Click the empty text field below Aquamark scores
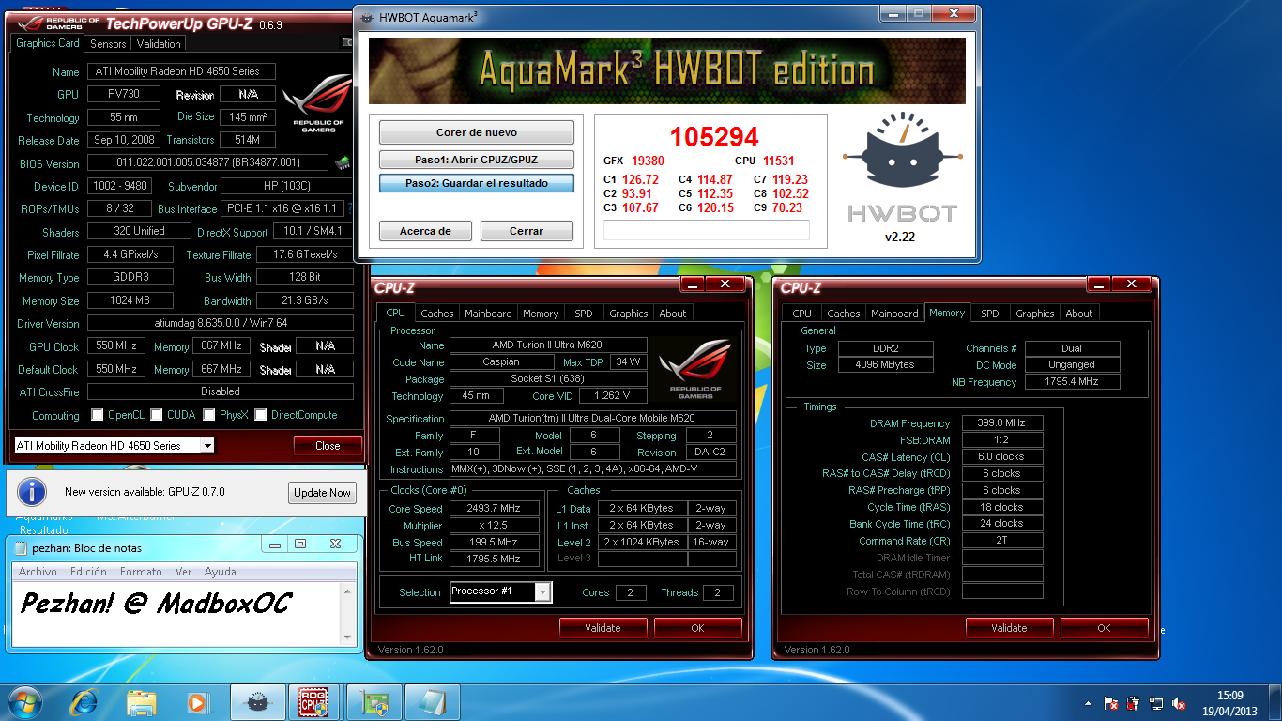This screenshot has width=1282, height=721. tap(706, 230)
